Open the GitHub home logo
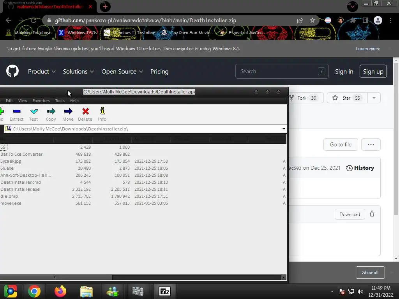 click(x=12, y=71)
